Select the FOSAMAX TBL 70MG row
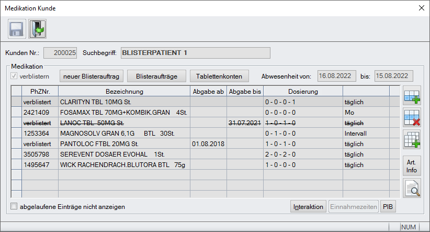 click(x=123, y=112)
